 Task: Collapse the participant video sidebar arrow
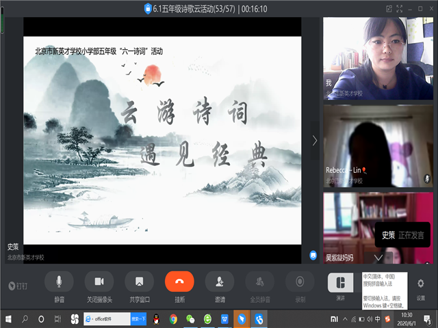[x=315, y=140]
